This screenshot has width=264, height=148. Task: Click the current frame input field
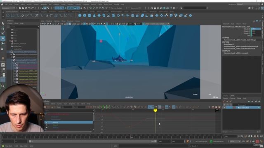click(231, 136)
